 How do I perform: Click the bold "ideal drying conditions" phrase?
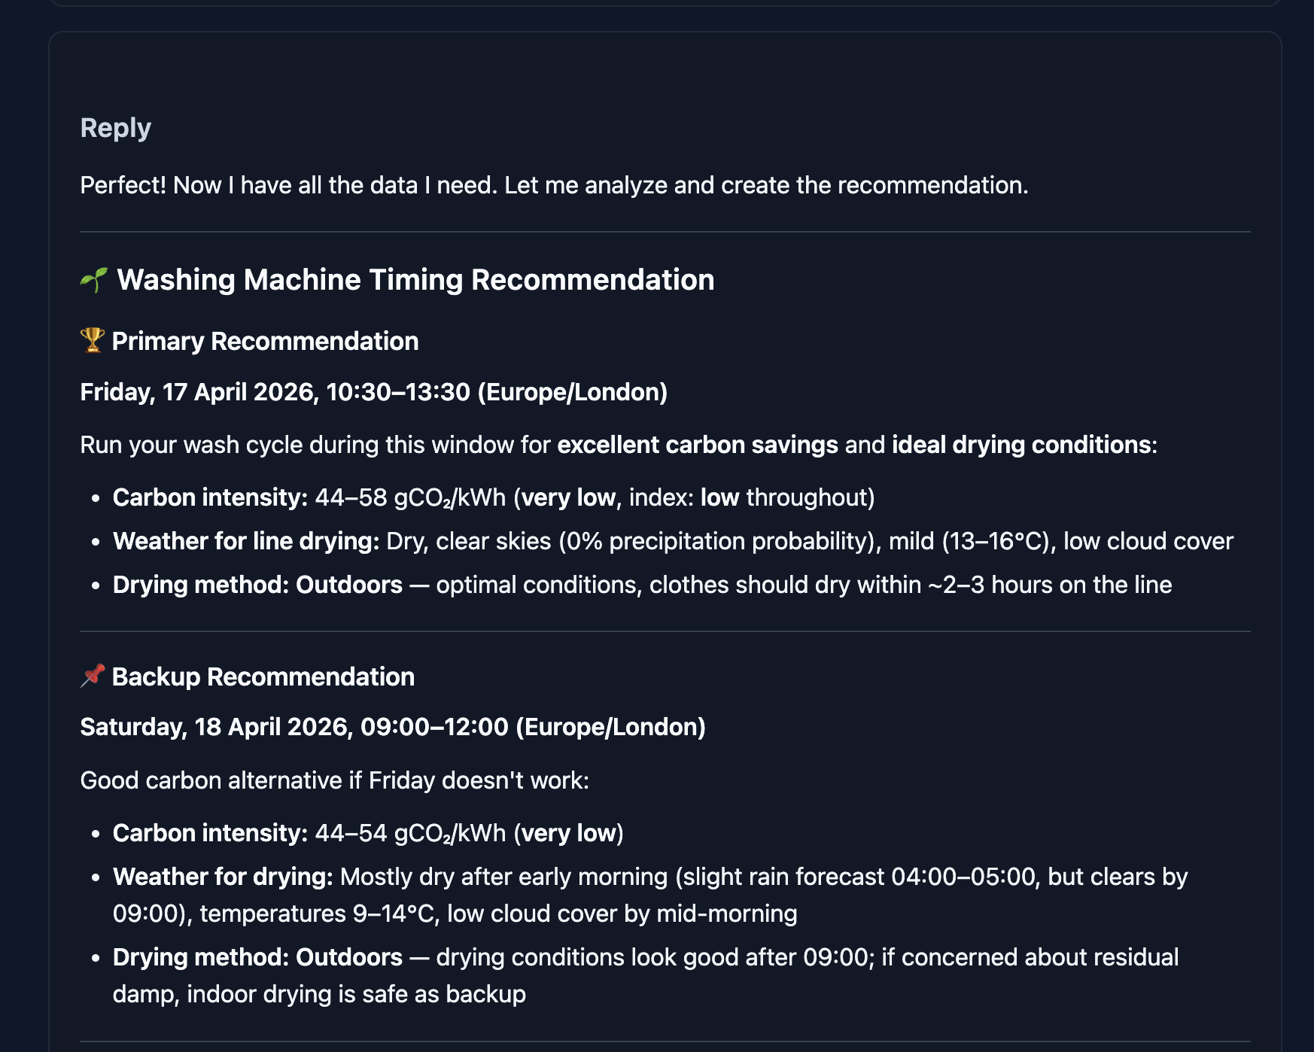[1021, 445]
